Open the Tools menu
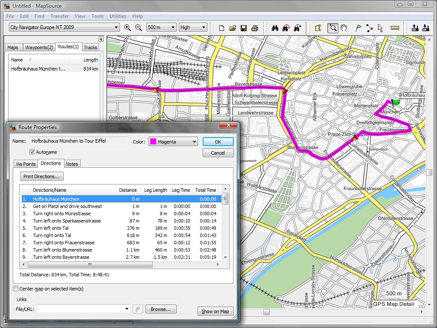 tap(97, 16)
